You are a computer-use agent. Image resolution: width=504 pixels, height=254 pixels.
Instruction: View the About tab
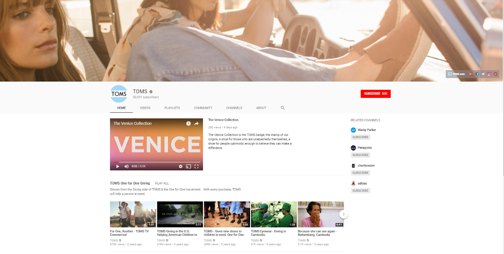tap(261, 108)
